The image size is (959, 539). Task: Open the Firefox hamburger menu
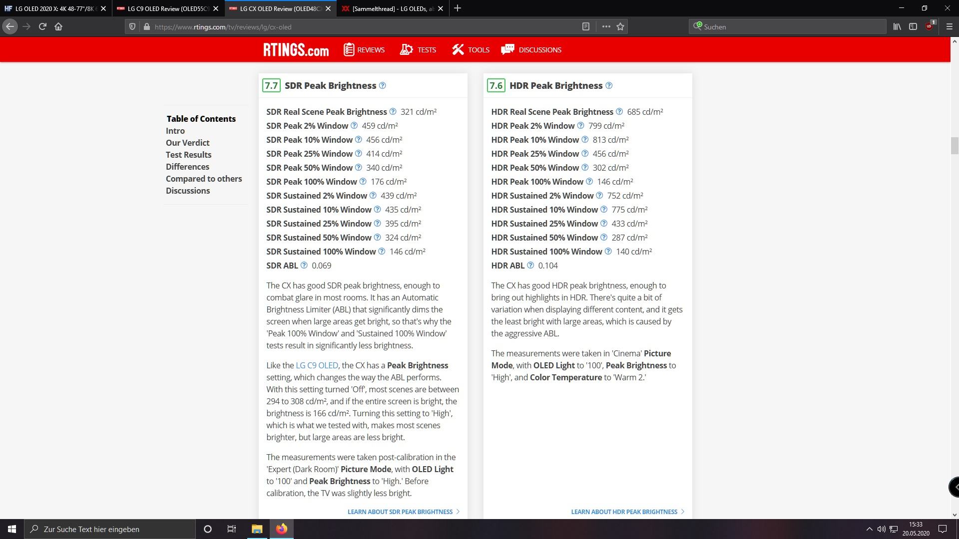950,26
